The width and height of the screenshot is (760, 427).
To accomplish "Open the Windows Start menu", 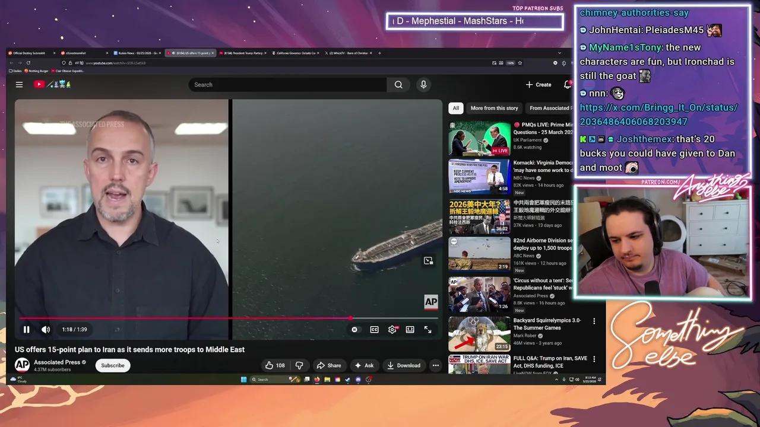I will [243, 380].
